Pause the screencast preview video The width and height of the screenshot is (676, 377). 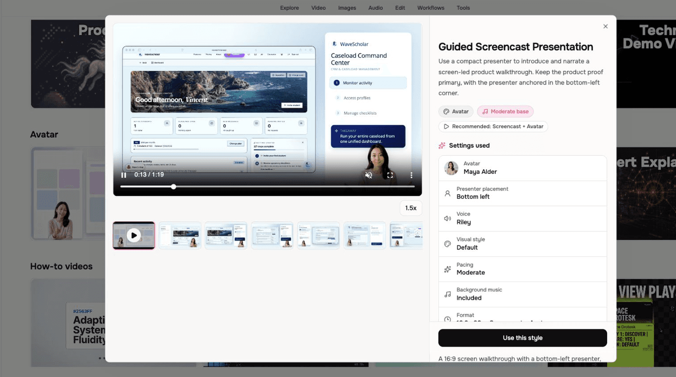point(124,175)
